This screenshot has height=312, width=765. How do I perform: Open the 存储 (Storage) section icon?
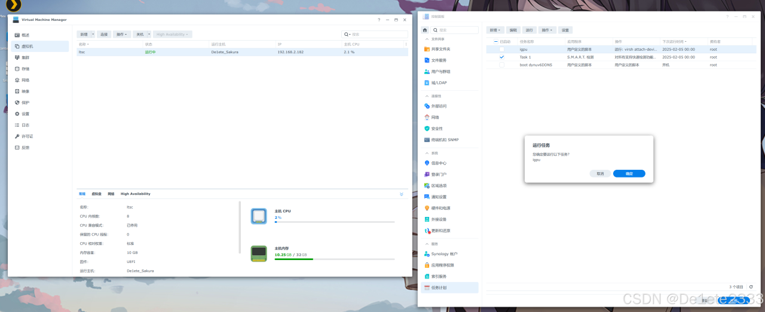tap(17, 69)
